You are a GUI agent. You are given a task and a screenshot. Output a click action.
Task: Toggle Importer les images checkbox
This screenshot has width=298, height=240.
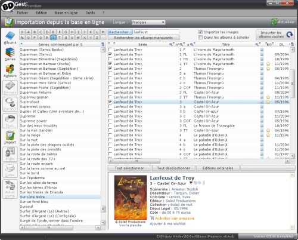coord(200,32)
